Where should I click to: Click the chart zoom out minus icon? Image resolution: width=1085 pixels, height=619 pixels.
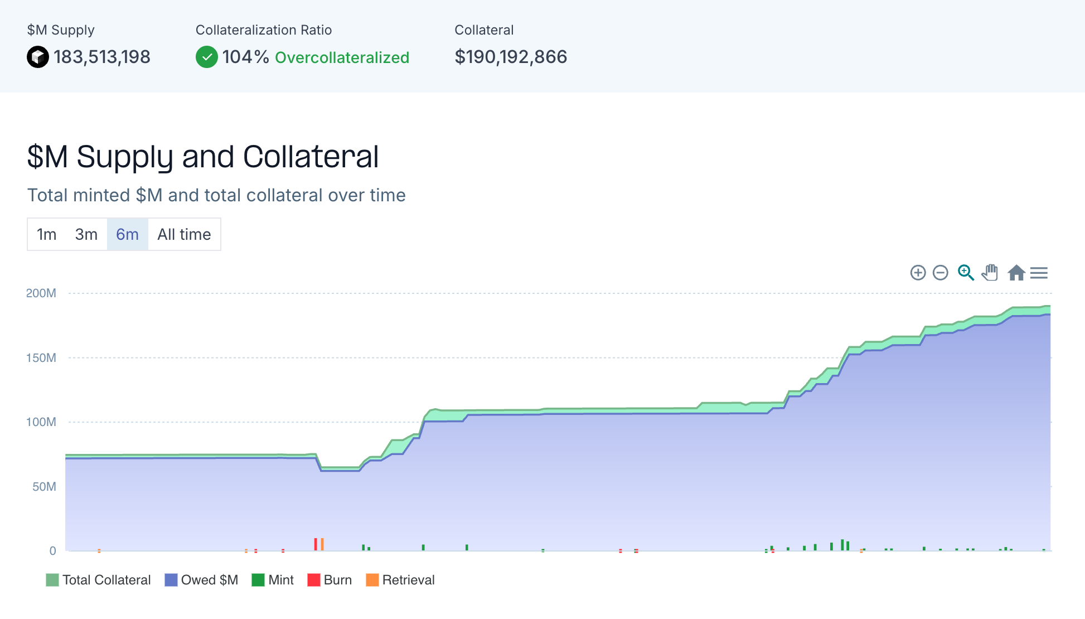tap(941, 273)
